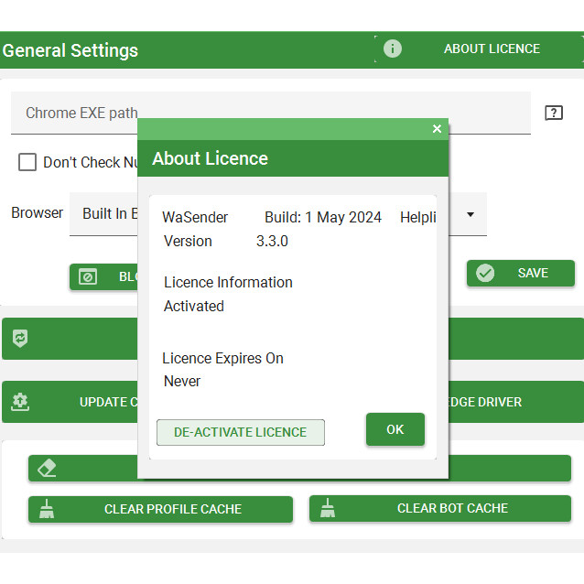This screenshot has height=584, width=584.
Task: Click the info icon beside About Licence
Action: (x=393, y=49)
